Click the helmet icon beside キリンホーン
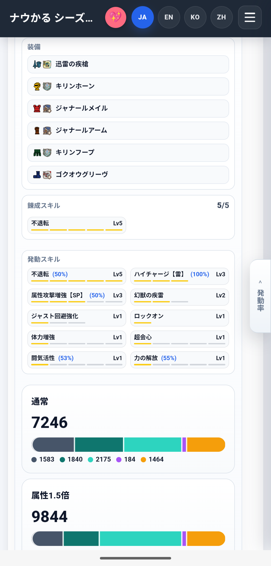 pos(37,86)
